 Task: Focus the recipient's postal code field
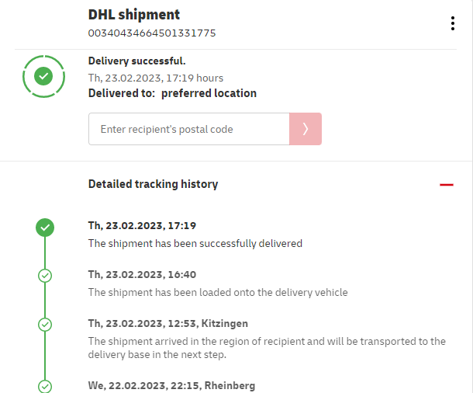[189, 129]
